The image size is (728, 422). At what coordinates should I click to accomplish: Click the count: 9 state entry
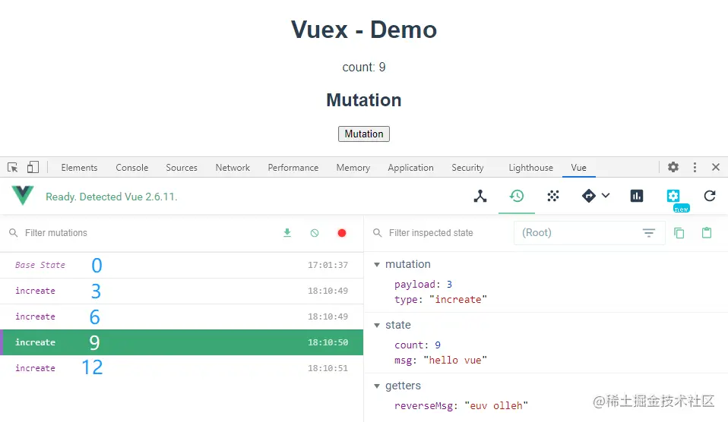pyautogui.click(x=417, y=345)
